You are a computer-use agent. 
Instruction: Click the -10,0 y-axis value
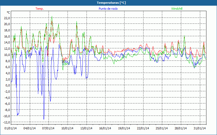pyautogui.click(x=7, y=116)
